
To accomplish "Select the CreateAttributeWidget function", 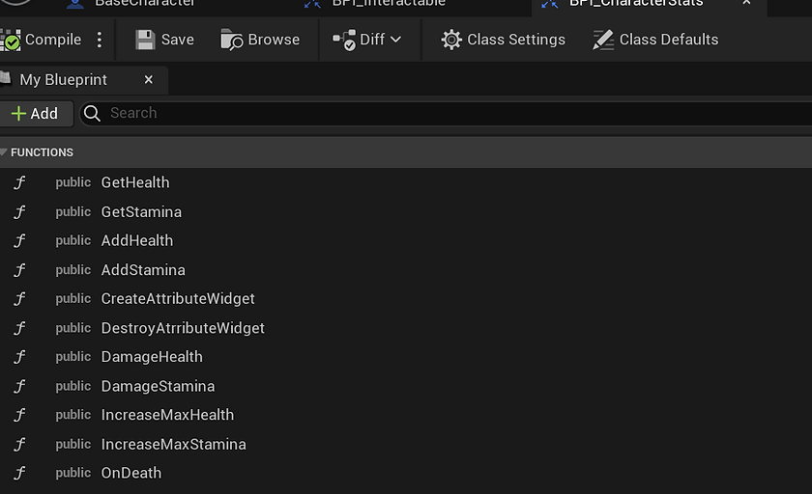I will coord(178,299).
